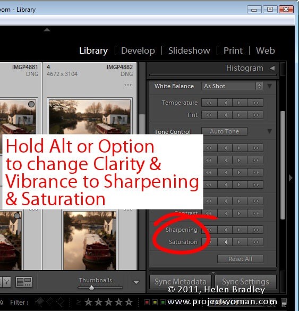Filter by one star rating

88,302
